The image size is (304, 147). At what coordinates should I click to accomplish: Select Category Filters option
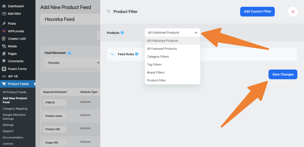[158, 57]
